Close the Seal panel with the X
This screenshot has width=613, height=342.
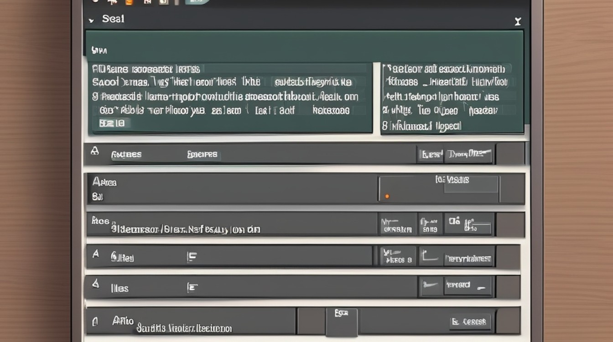tap(517, 21)
